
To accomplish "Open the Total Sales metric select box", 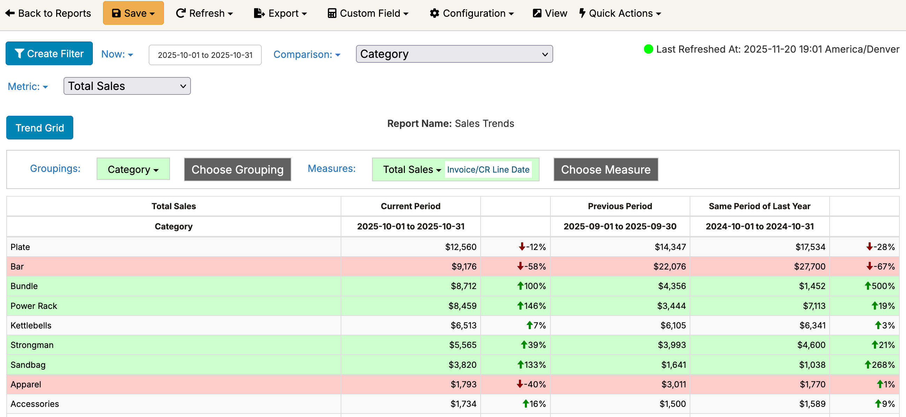I will click(x=127, y=86).
